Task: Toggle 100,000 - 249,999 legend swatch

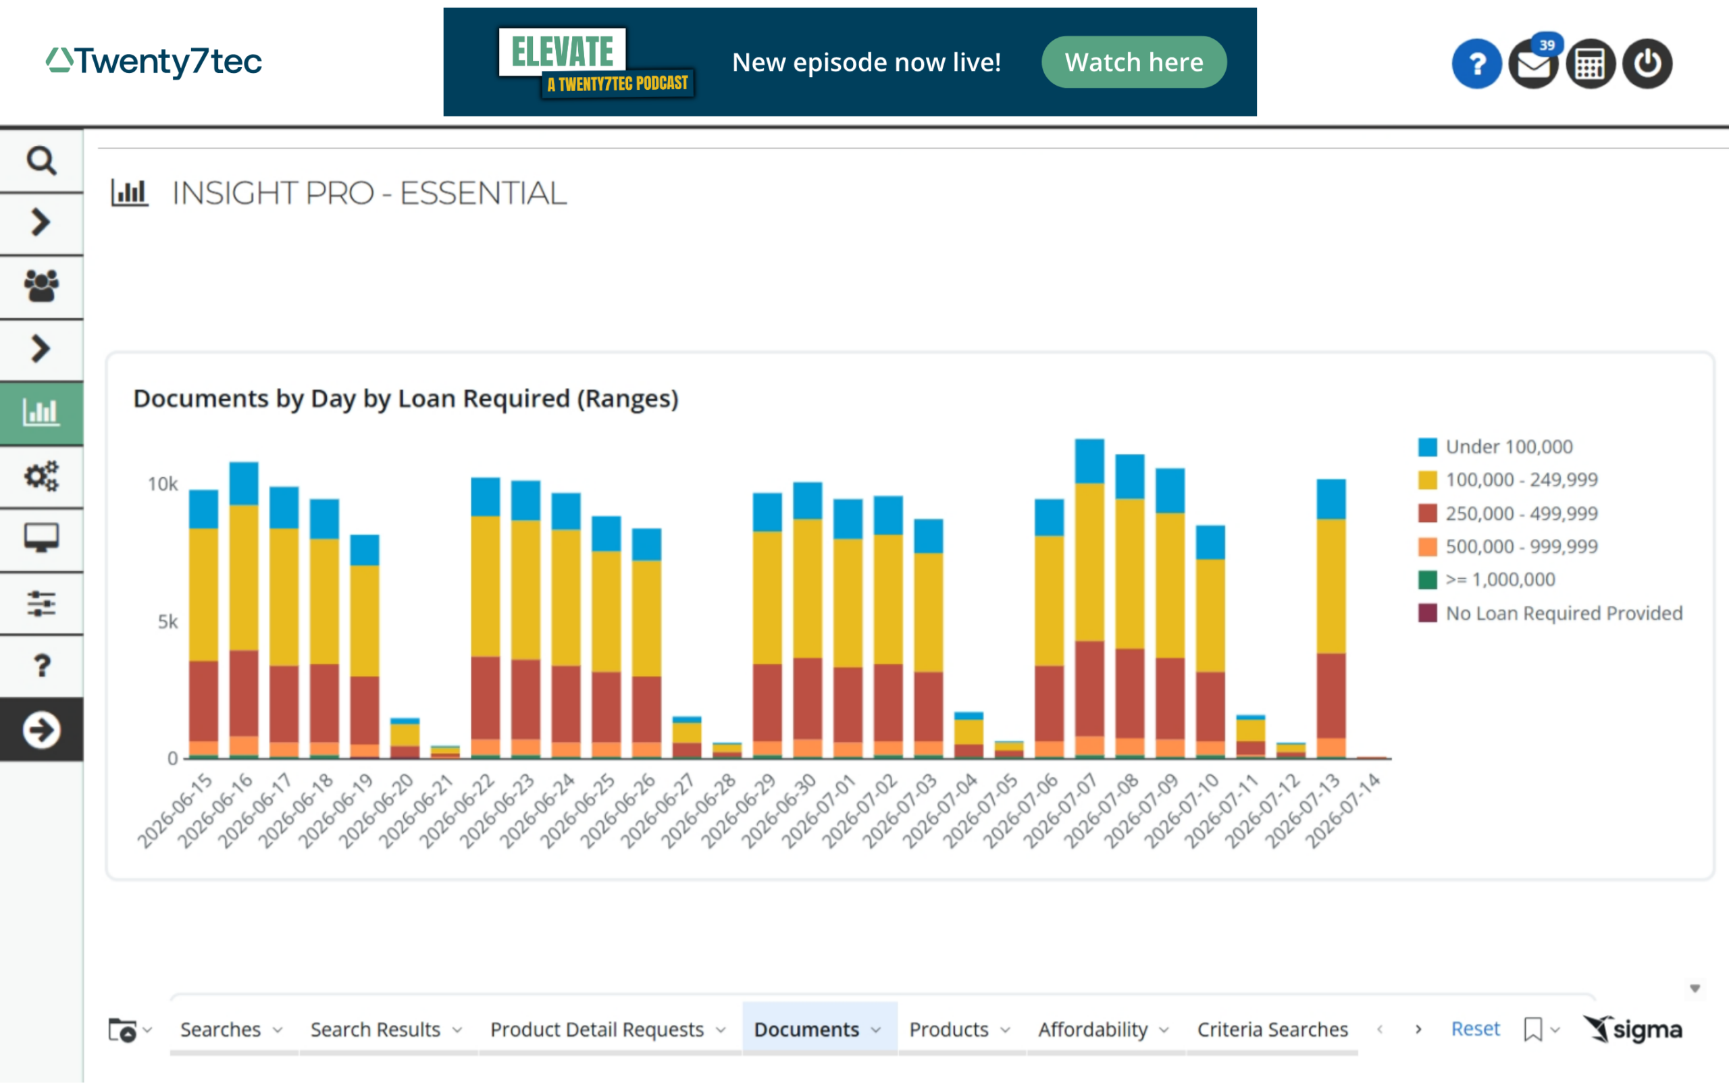Action: 1428,480
